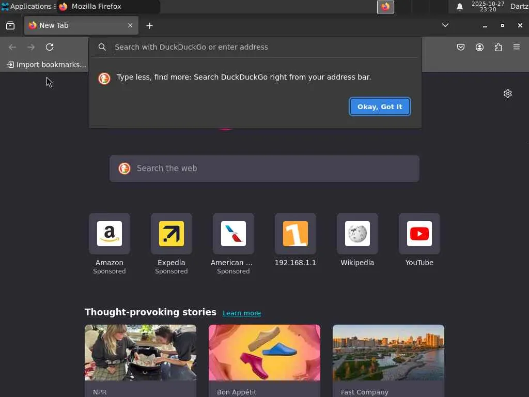Open the American Airlines shortcut tile

[234, 234]
